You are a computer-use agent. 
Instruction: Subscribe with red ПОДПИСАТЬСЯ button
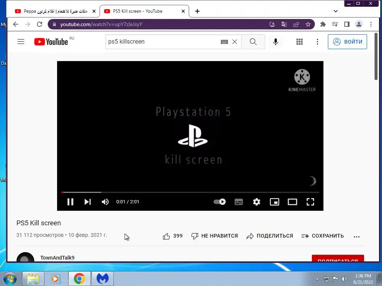click(x=338, y=258)
